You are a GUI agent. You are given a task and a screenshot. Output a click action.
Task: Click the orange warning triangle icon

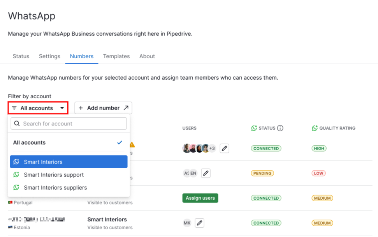[132, 145]
